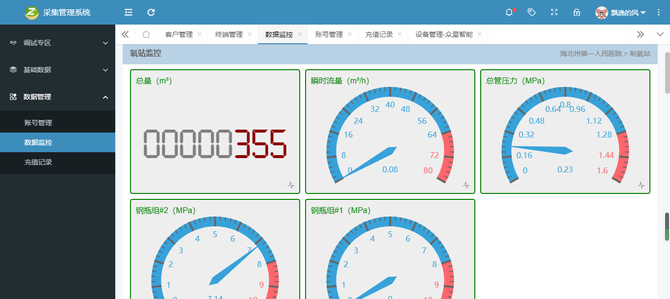Click the 钢瓶组#2（MPa）card title
This screenshot has height=299, width=670.
(x=166, y=210)
